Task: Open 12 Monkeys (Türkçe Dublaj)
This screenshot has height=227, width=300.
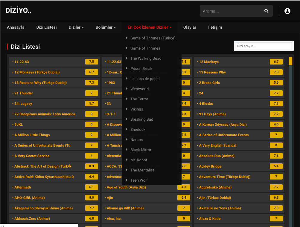Action: [37, 72]
